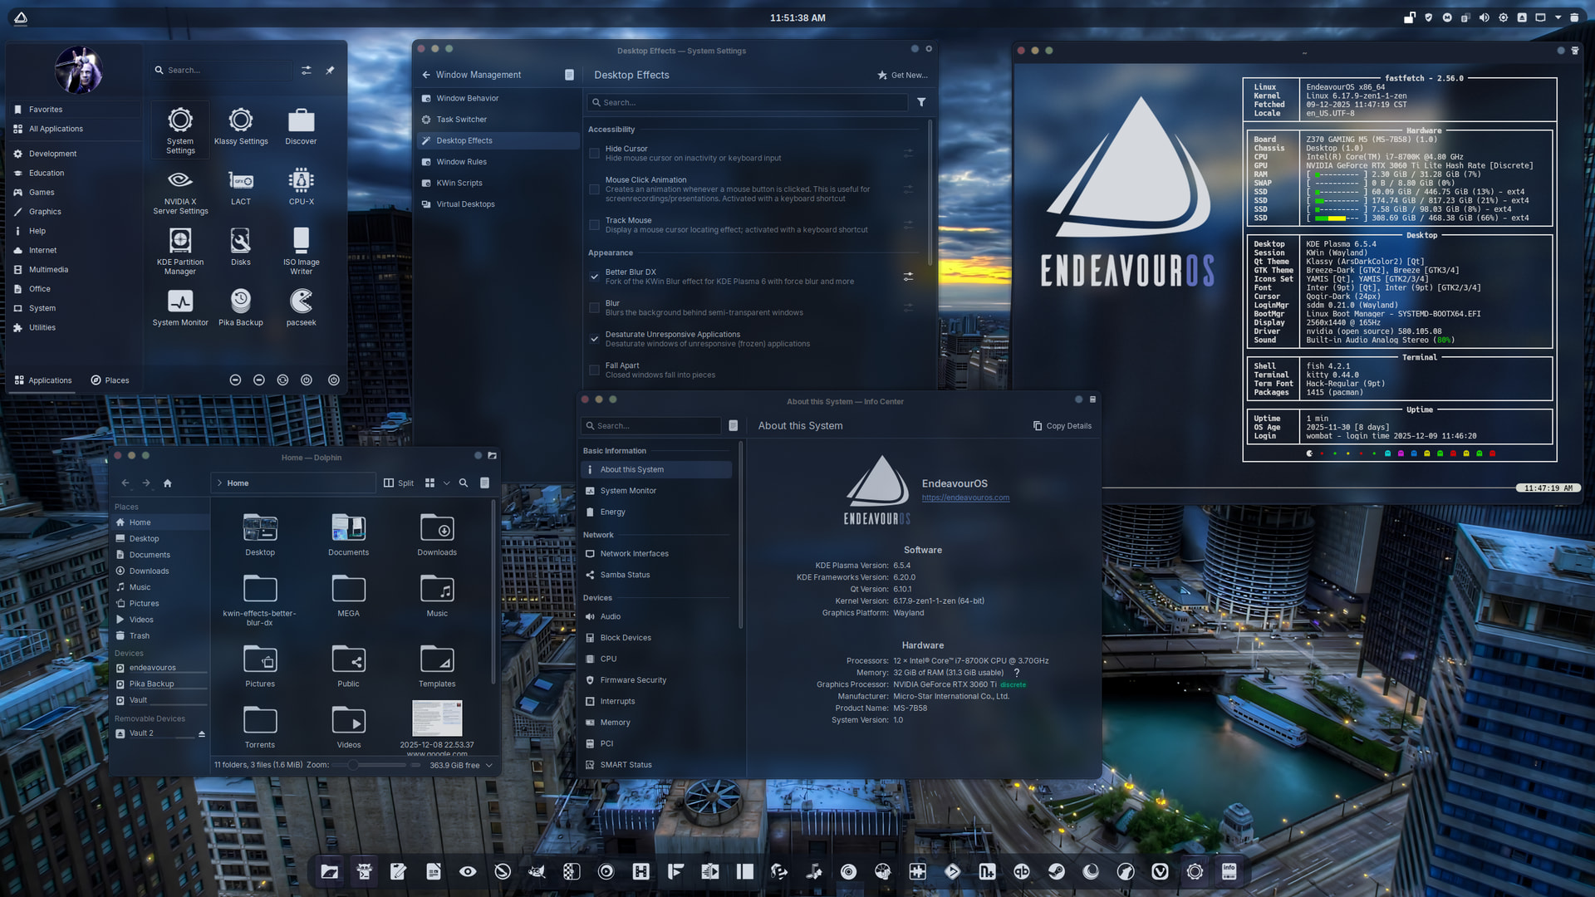Uncheck Desaturate Unresponsive Applications
Viewport: 1595px width, 897px height.
coord(594,339)
